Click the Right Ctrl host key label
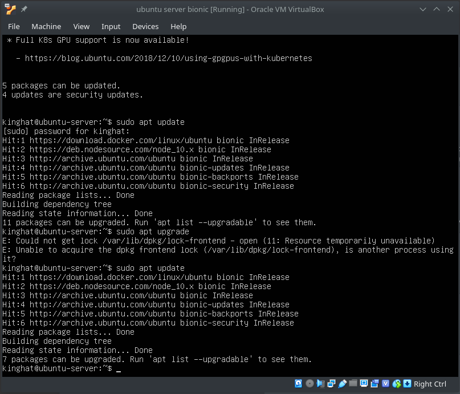This screenshot has width=460, height=394. [430, 384]
